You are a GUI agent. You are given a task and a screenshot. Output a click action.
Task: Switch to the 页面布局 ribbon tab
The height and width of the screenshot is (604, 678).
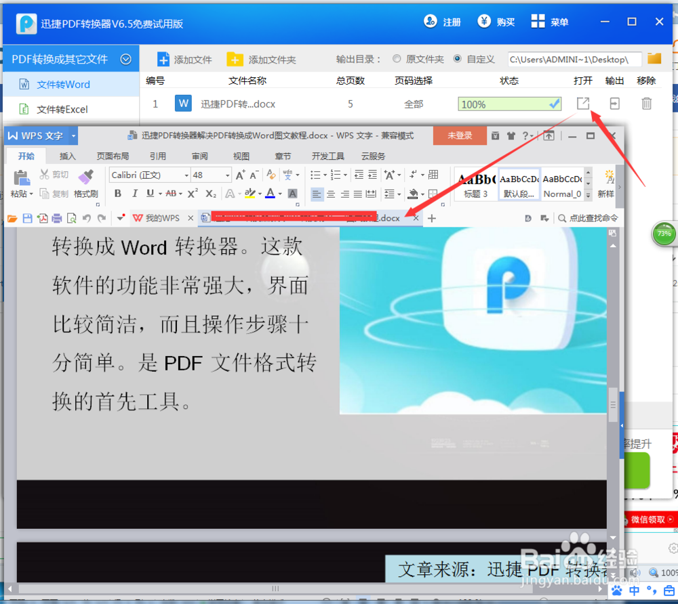point(113,156)
